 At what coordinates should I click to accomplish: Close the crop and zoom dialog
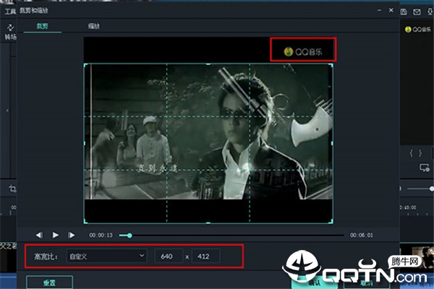(x=391, y=11)
